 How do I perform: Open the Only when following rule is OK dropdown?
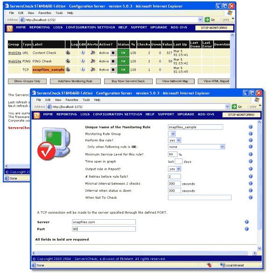[x=196, y=147]
